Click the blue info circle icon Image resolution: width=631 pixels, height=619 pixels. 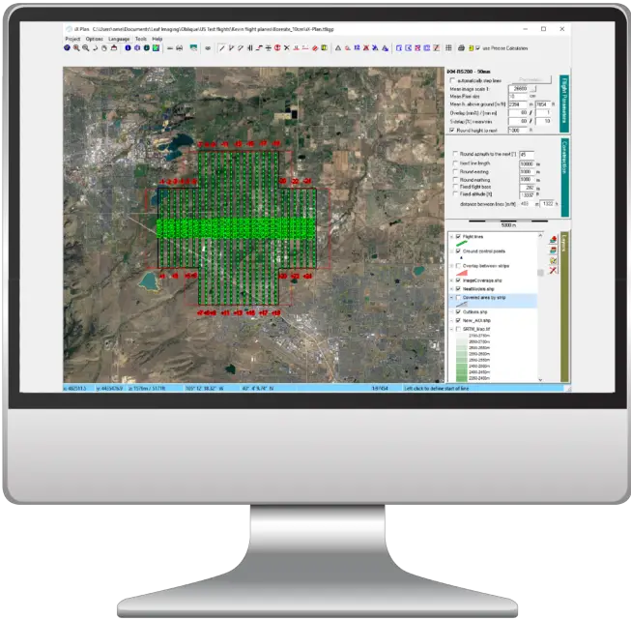128,48
